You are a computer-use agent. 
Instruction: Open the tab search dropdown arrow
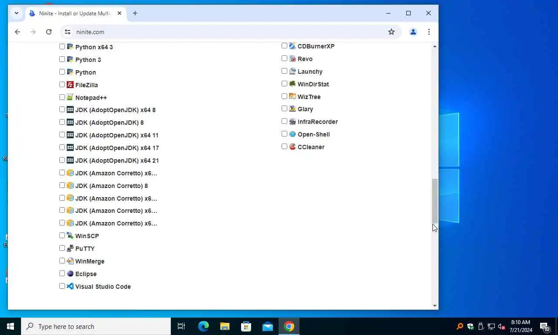[x=17, y=13]
